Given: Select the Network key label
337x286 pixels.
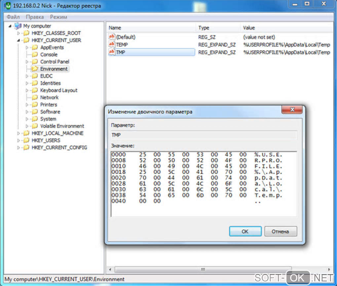Looking at the screenshot, I should click(49, 97).
